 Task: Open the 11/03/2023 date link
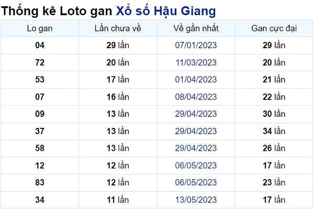coord(196,62)
